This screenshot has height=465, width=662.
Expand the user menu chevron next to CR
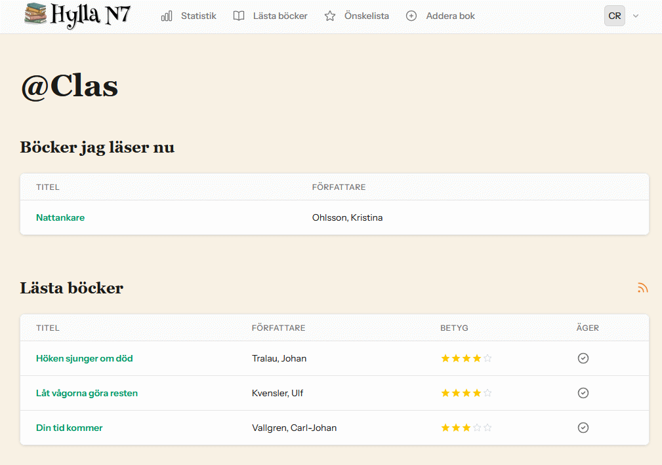(x=635, y=16)
